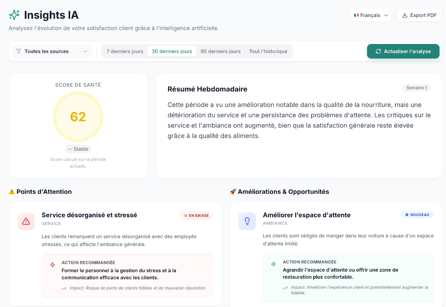
Task: Click the "EN BAISSE" badge on the Service card
Action: click(196, 215)
